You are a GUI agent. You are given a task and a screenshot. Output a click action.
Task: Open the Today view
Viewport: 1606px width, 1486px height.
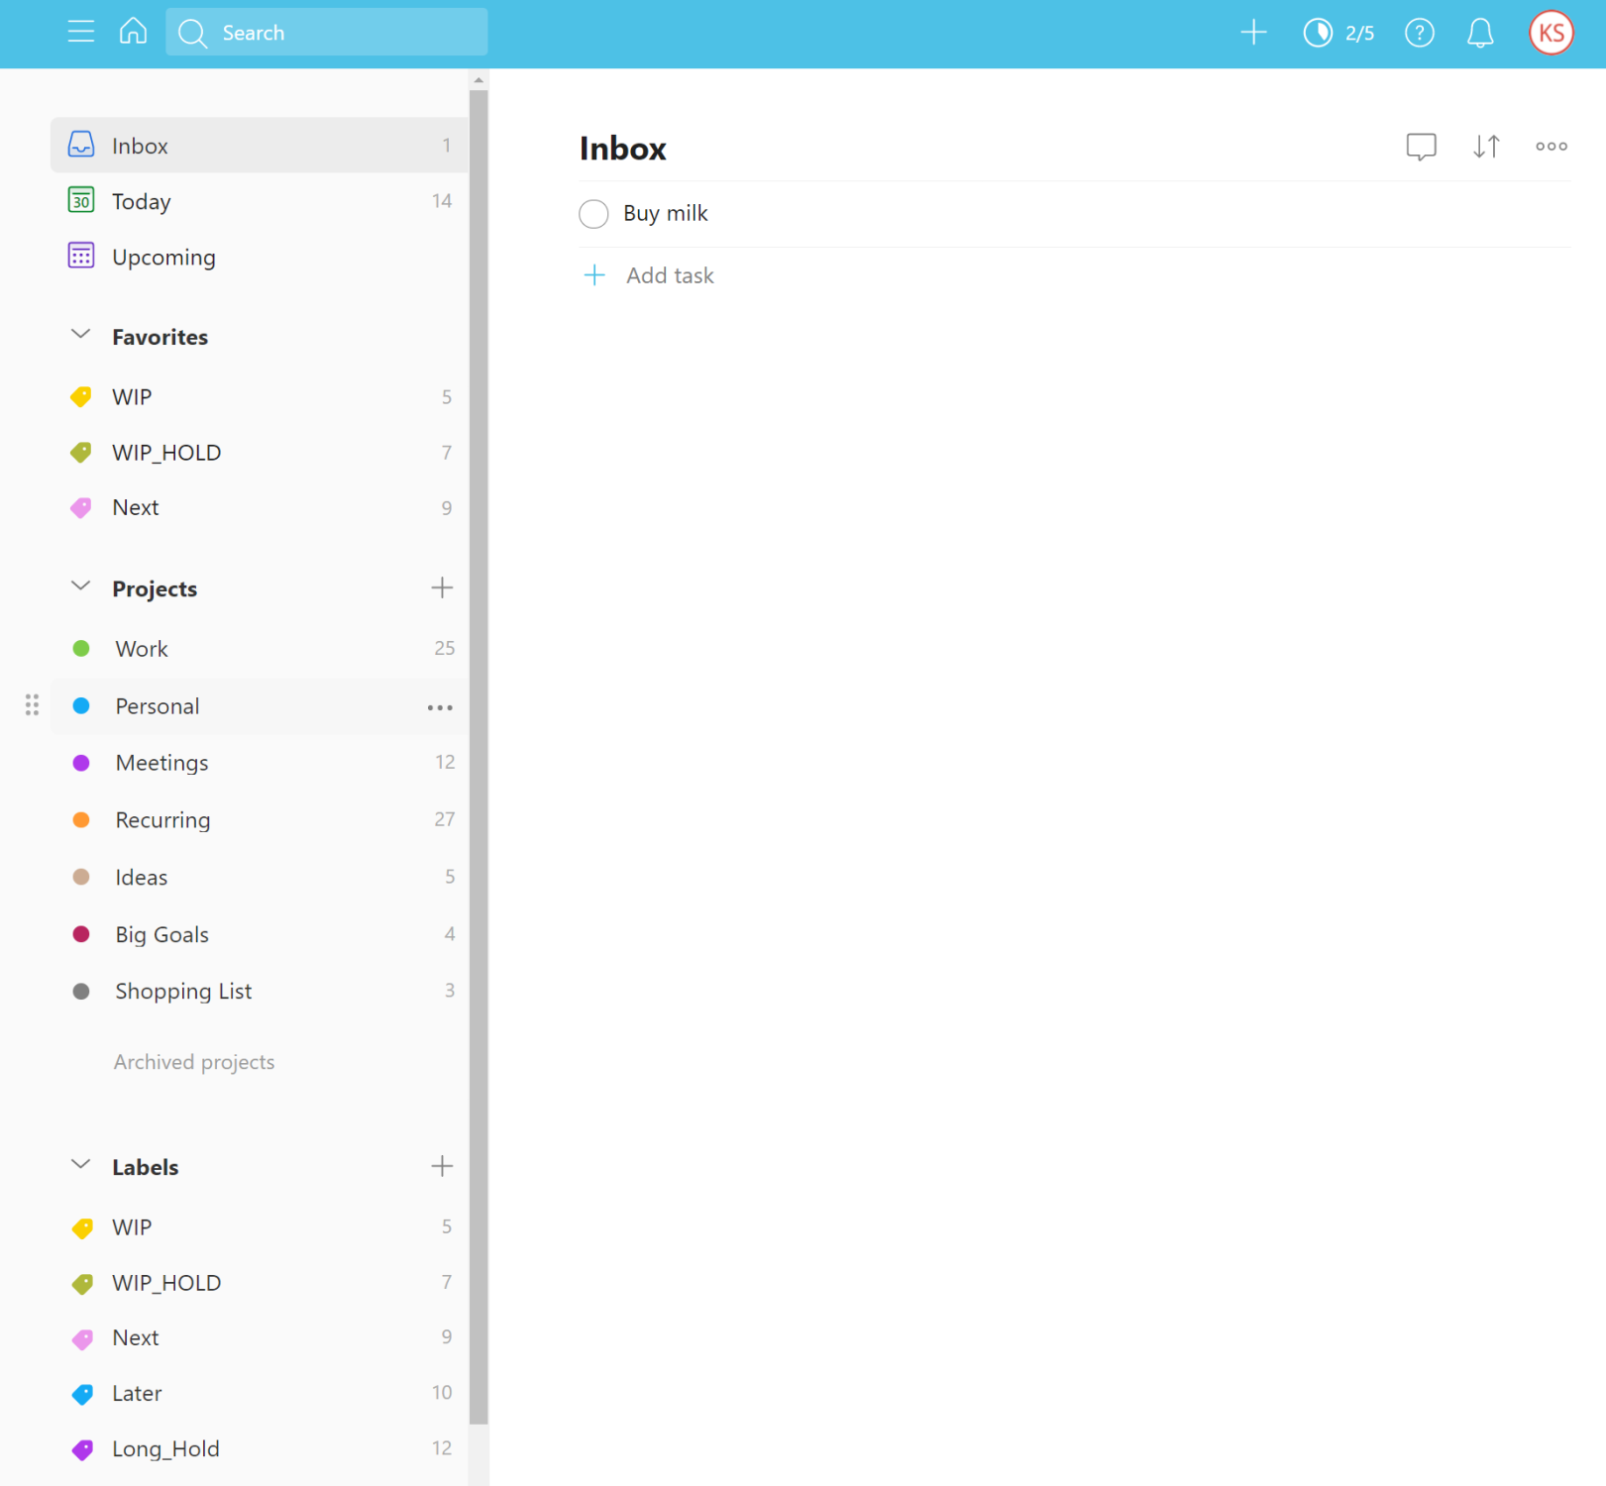259,201
